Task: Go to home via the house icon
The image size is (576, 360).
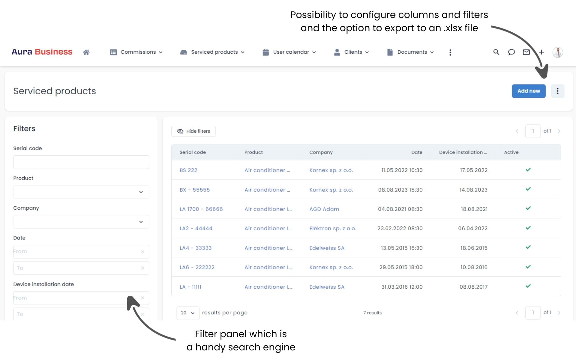Action: point(86,52)
